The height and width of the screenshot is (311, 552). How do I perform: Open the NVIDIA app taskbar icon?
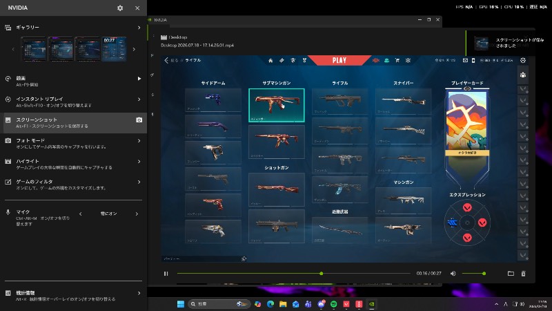click(371, 304)
